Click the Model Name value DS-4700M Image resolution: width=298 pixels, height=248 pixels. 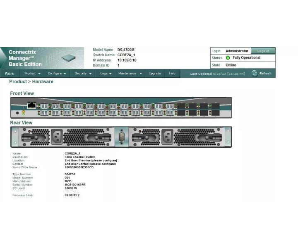[x=126, y=50]
